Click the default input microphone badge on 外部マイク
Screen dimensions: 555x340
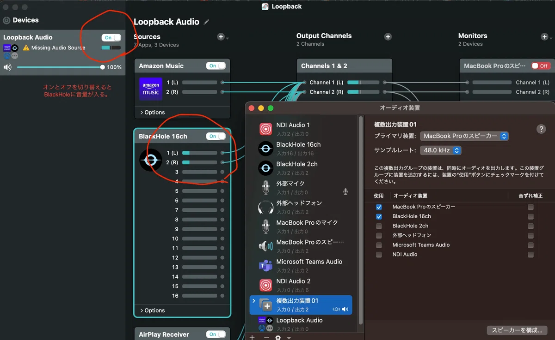[x=345, y=191]
